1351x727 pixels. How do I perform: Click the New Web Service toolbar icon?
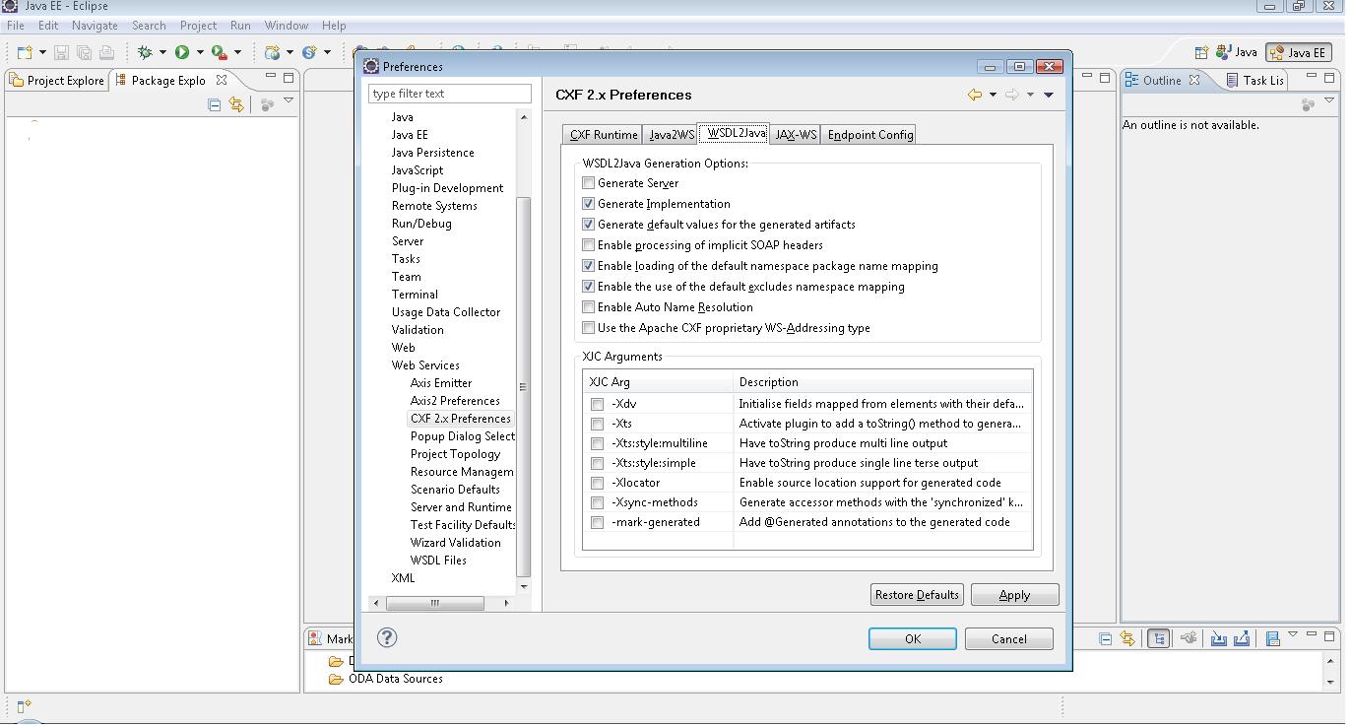[309, 52]
